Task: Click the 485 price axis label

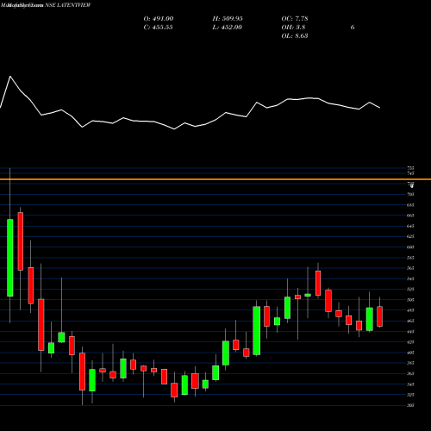Action: [410, 310]
